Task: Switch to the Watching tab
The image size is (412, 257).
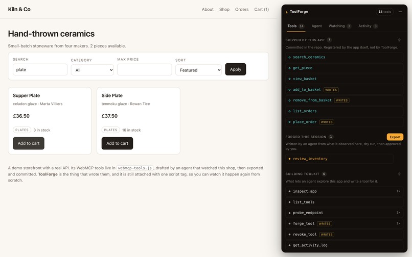Action: (x=340, y=26)
